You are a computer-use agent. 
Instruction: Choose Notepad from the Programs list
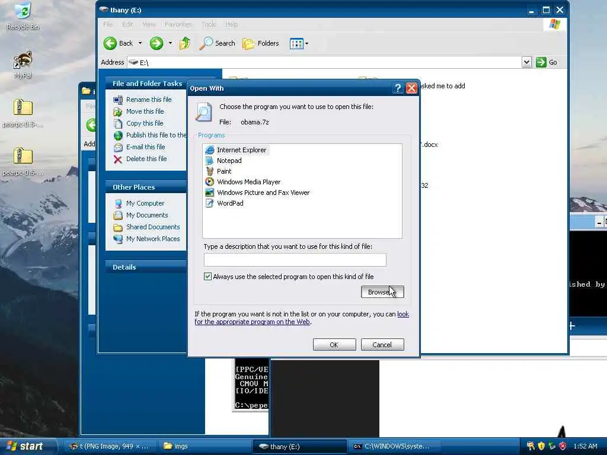pyautogui.click(x=223, y=161)
